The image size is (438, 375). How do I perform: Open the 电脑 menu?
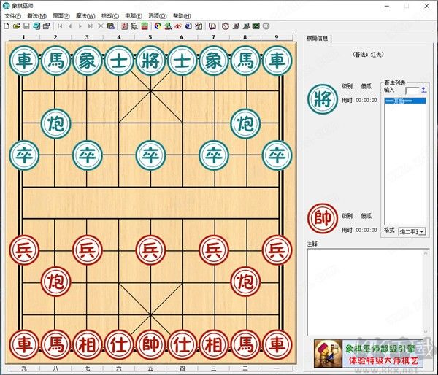click(x=134, y=15)
